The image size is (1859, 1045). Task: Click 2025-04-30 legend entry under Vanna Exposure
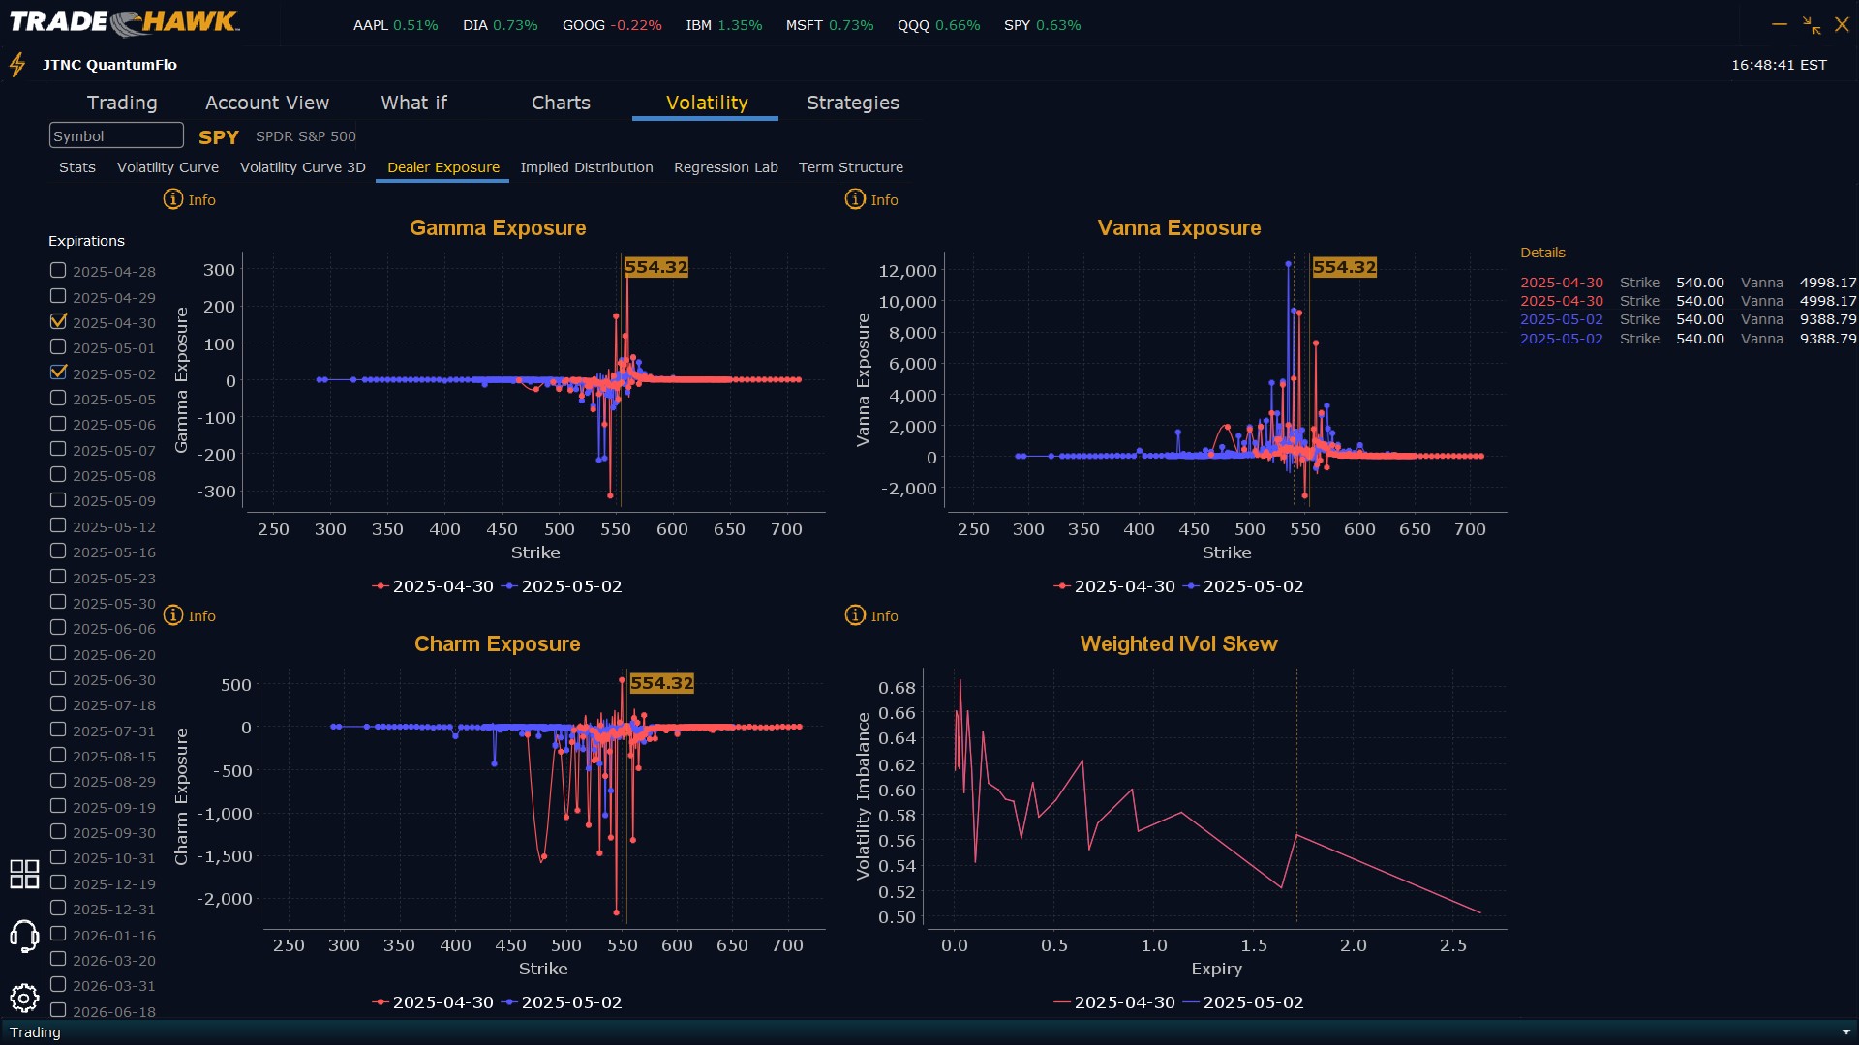pos(1123,586)
